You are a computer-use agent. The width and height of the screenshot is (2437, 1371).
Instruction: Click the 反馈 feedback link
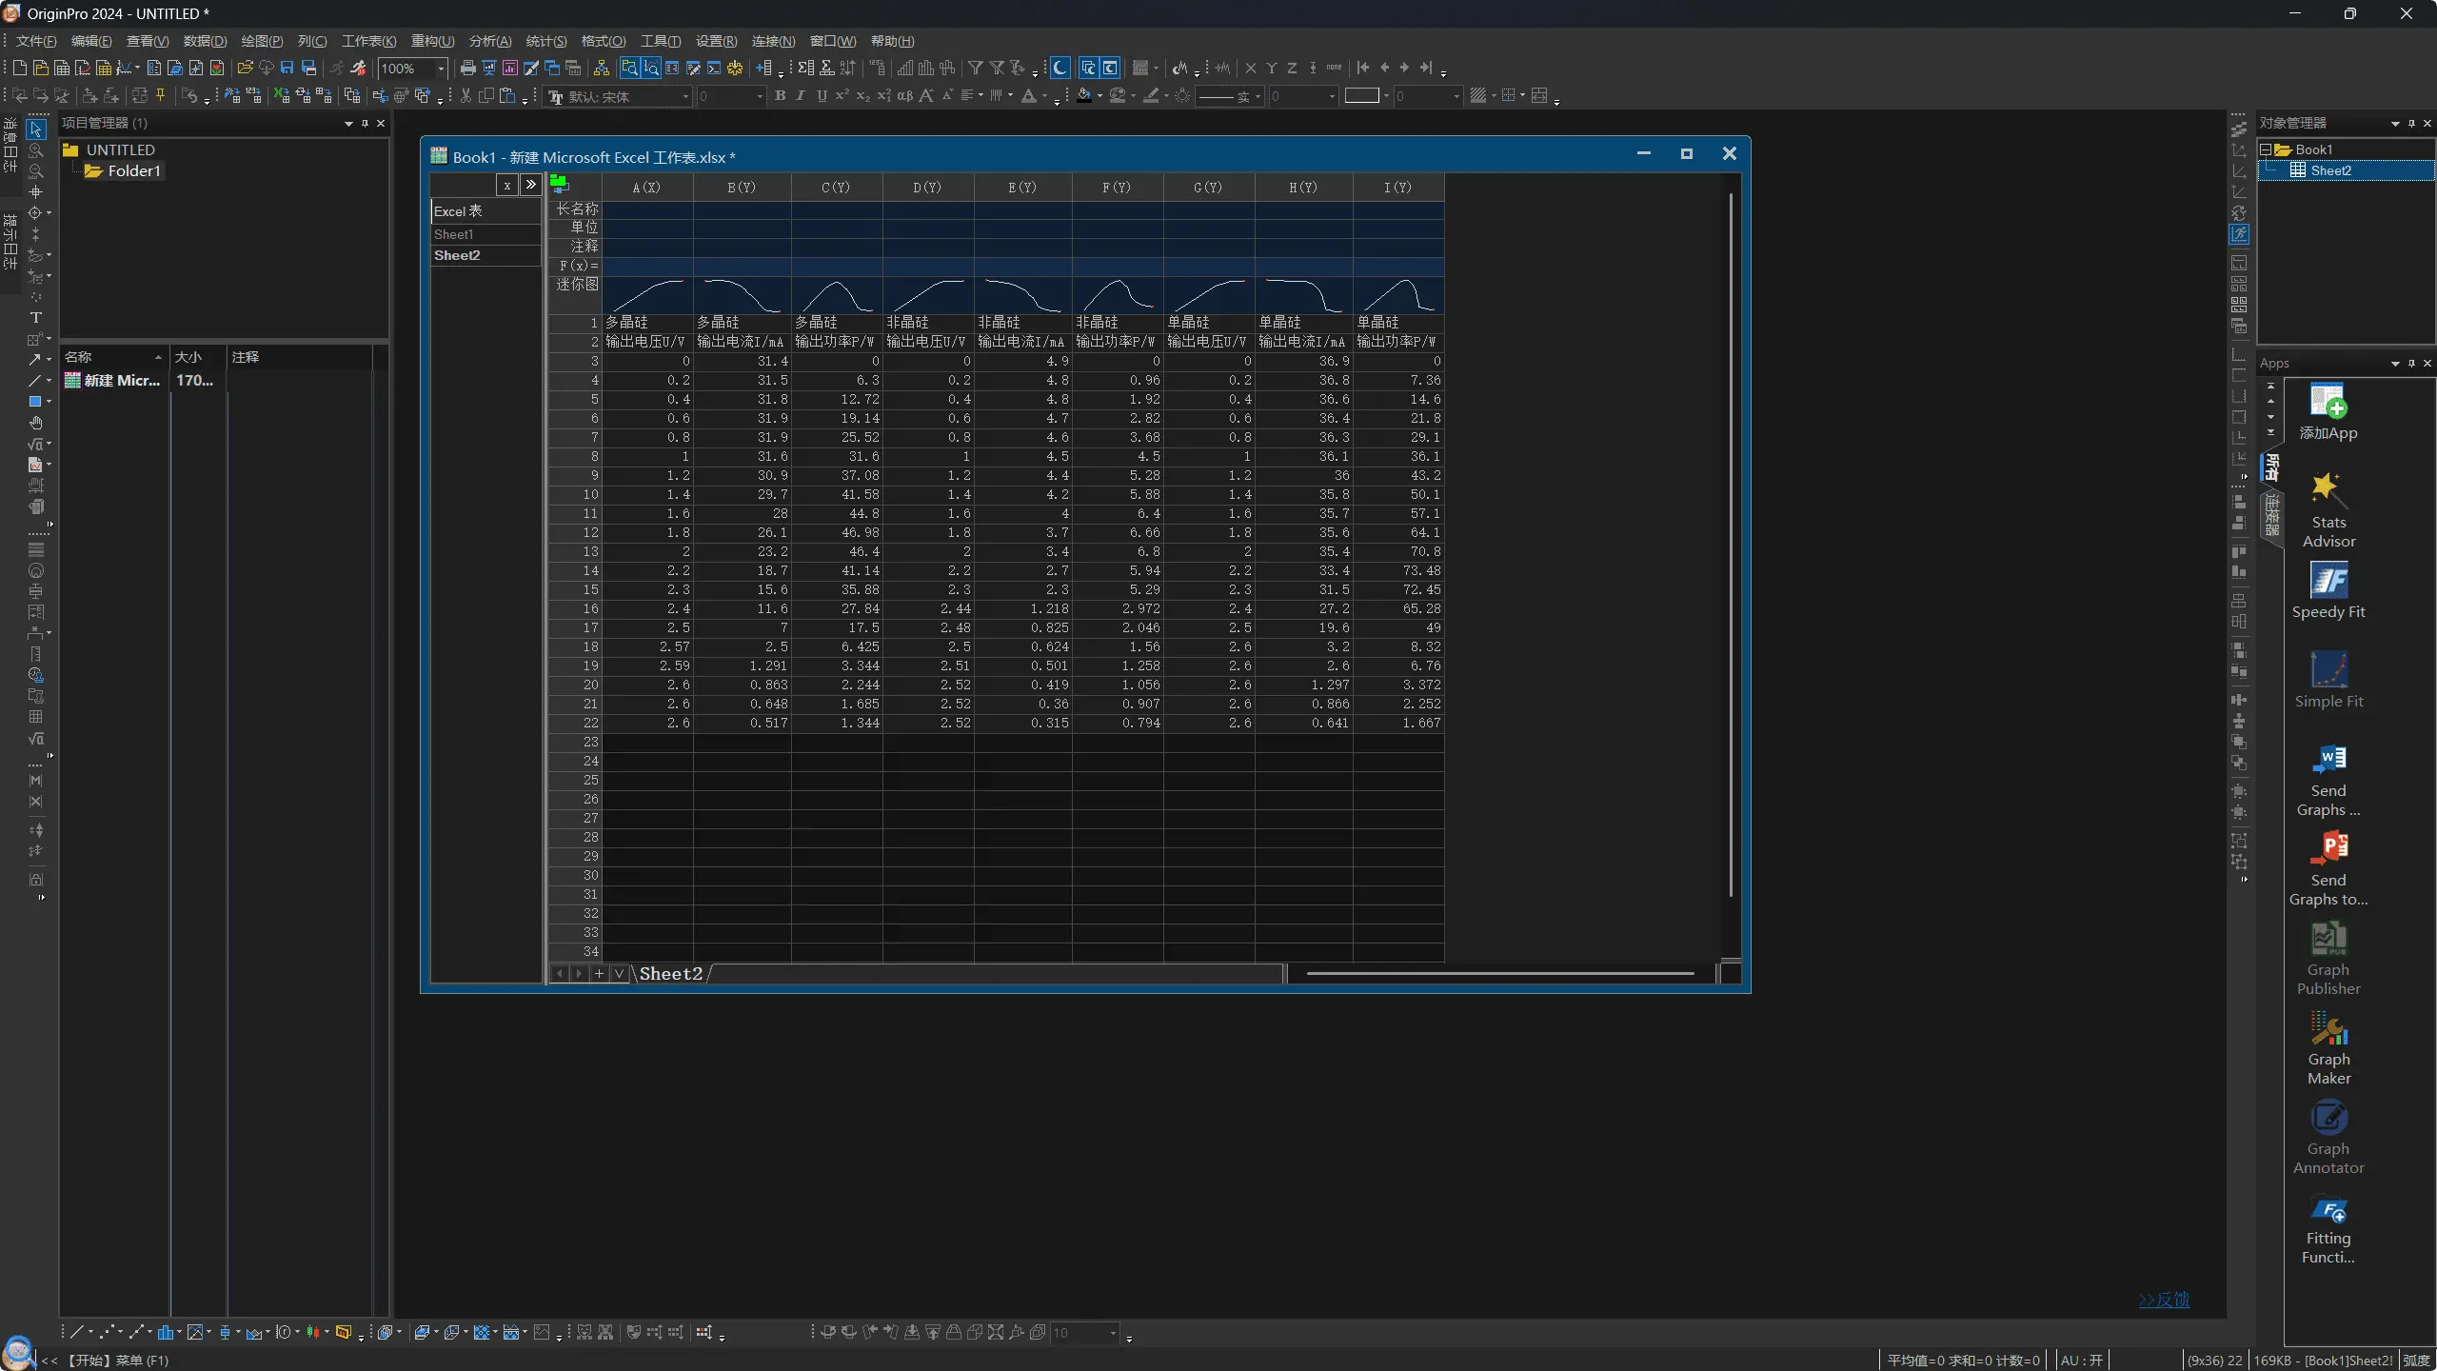(x=2164, y=1300)
